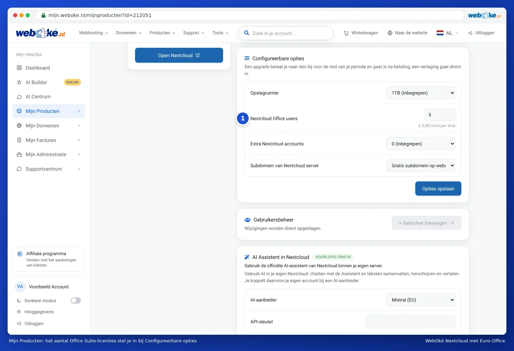Click the Gebruiker toevoegen button
This screenshot has width=514, height=351.
[426, 223]
